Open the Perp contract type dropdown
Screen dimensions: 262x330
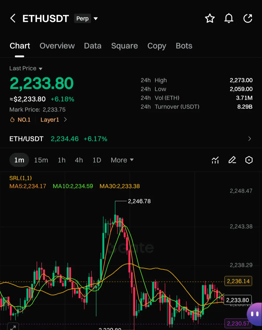[86, 18]
